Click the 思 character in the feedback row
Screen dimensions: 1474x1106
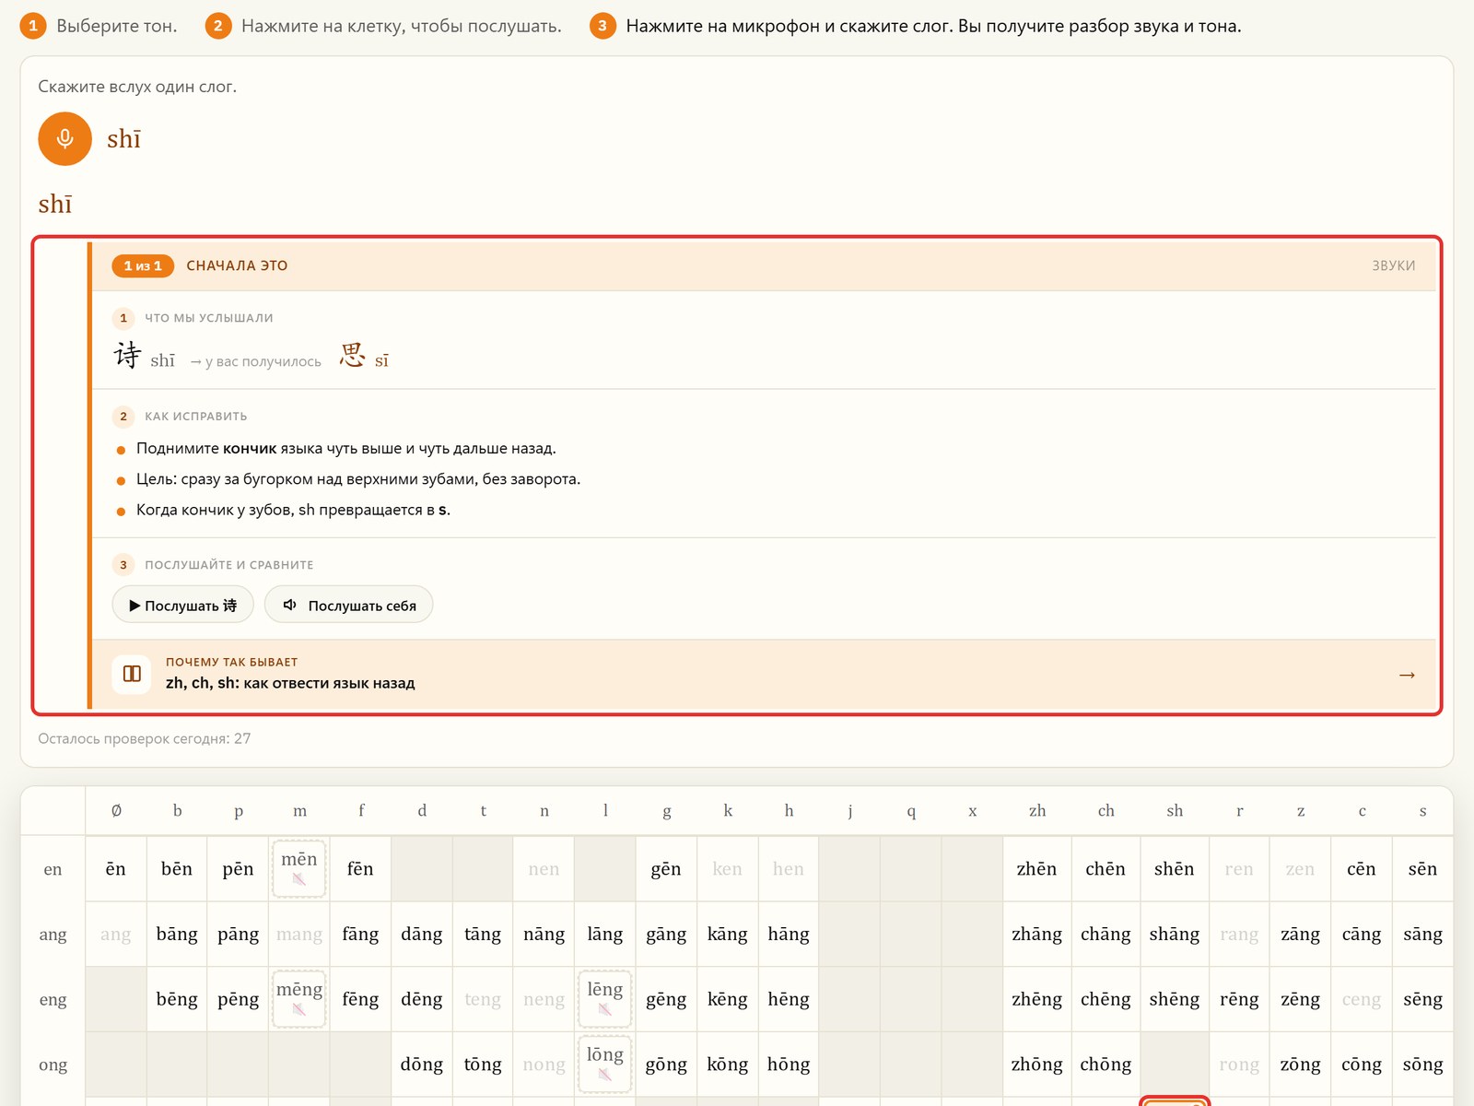click(x=352, y=355)
